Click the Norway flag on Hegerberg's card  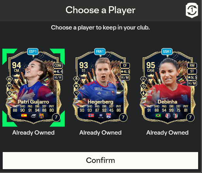tap(91, 116)
